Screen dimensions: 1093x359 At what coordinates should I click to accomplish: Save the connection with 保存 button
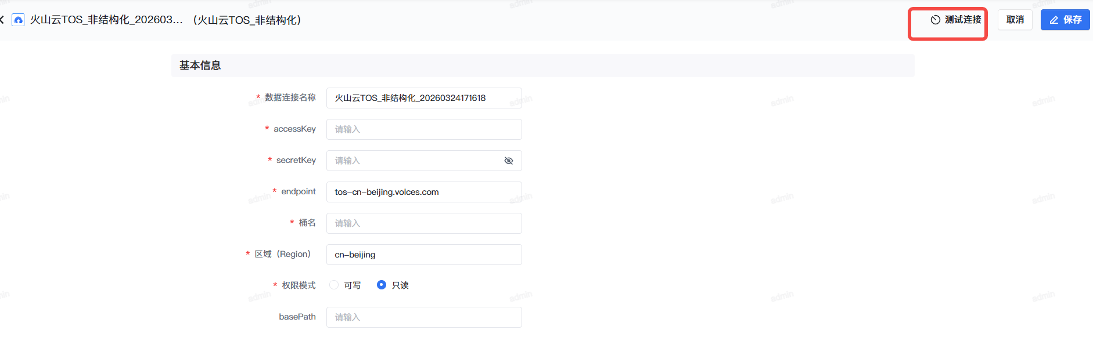point(1065,20)
